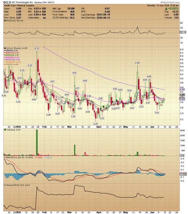Click the 53.14 RSI value tag on right axis
Viewport: 188px width, 214px height.
point(183,32)
